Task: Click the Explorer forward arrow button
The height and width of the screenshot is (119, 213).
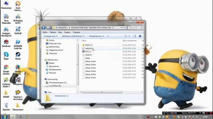Action: click(x=48, y=28)
